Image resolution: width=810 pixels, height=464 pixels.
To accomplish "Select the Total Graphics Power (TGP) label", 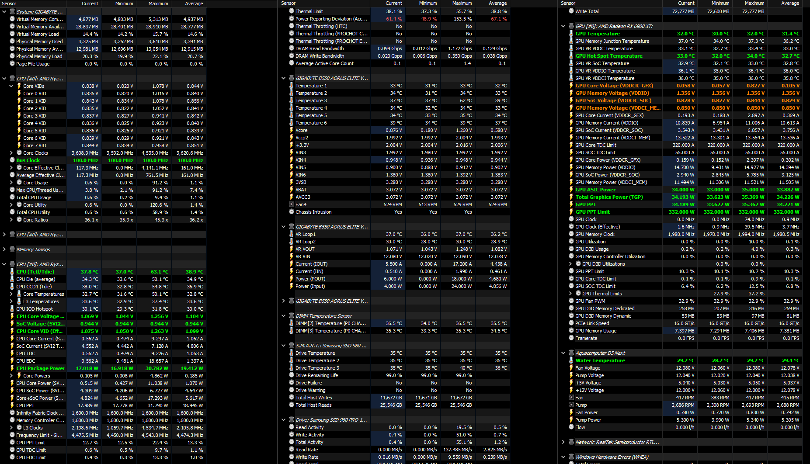I will (x=609, y=197).
